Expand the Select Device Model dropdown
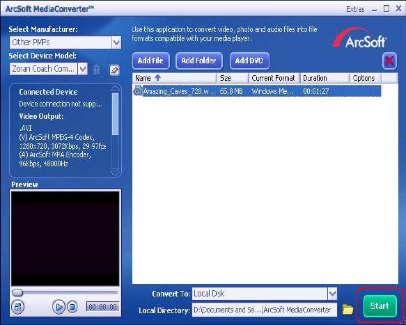 pyautogui.click(x=83, y=69)
